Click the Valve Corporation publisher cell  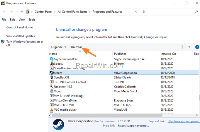(x=126, y=73)
